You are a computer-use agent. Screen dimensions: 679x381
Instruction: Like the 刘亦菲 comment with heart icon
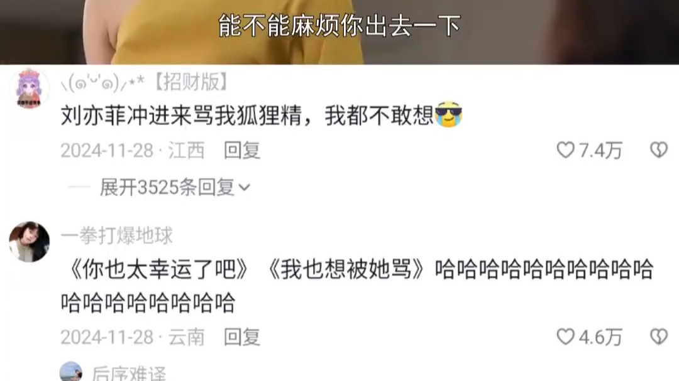(x=565, y=150)
